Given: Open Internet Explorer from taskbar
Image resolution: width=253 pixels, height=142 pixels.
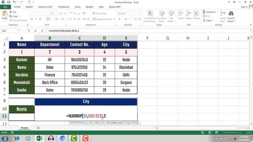Looking at the screenshot, I should (x=17, y=138).
